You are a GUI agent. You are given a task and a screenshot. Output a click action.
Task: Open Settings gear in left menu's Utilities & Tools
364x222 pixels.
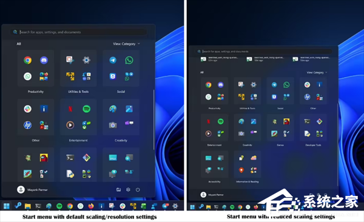[86, 60]
